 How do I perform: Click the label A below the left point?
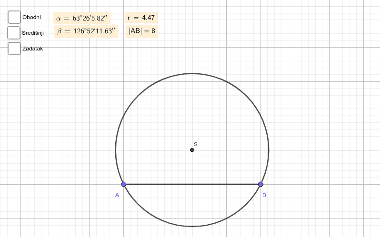click(117, 195)
